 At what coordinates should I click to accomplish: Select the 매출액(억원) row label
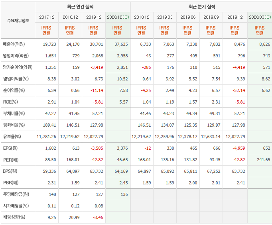14,44
